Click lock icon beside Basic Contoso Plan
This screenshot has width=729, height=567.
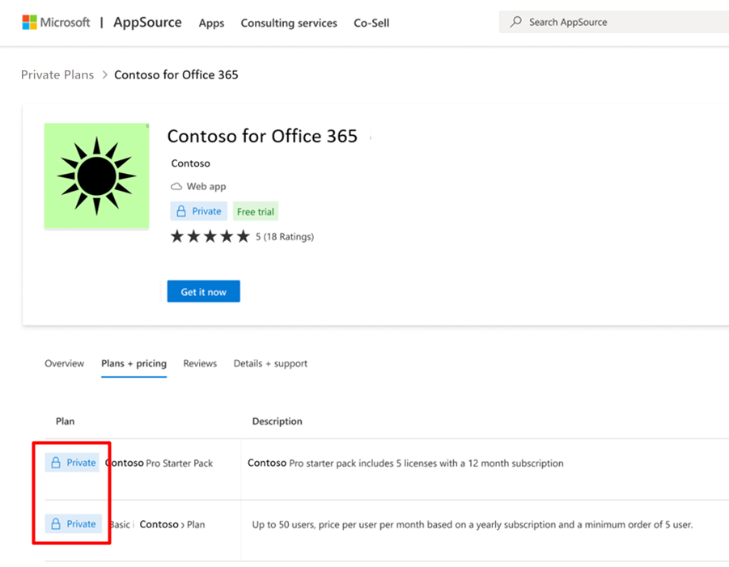(56, 524)
